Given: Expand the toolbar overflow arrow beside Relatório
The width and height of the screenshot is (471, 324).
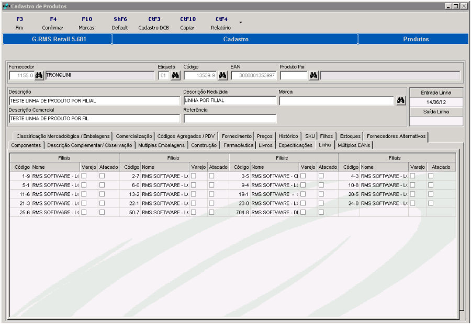Looking at the screenshot, I should [240, 22].
